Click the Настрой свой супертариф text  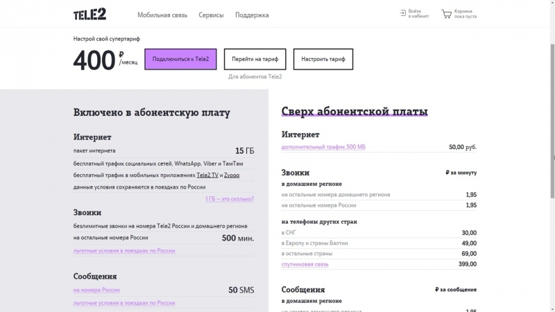point(107,39)
